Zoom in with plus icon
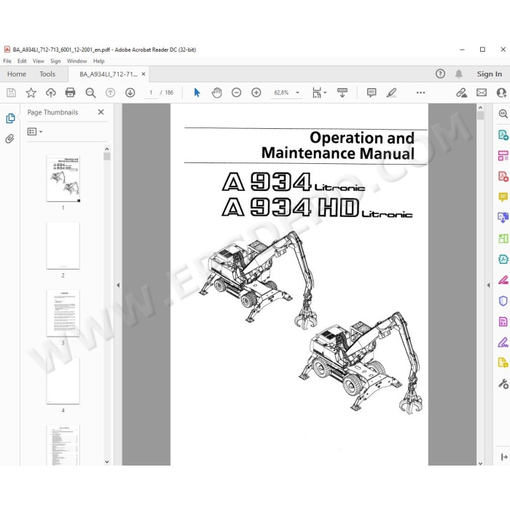Viewport: 510px width, 510px height. 256,93
